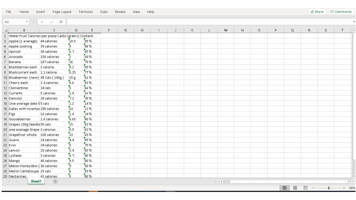Screen dimensions: 356x200
Task: Select the cell containing 'Damson'
Action: tap(24, 98)
